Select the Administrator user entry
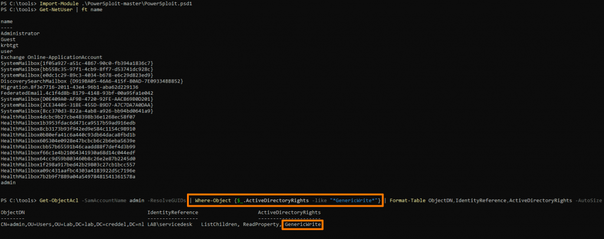 [20, 34]
